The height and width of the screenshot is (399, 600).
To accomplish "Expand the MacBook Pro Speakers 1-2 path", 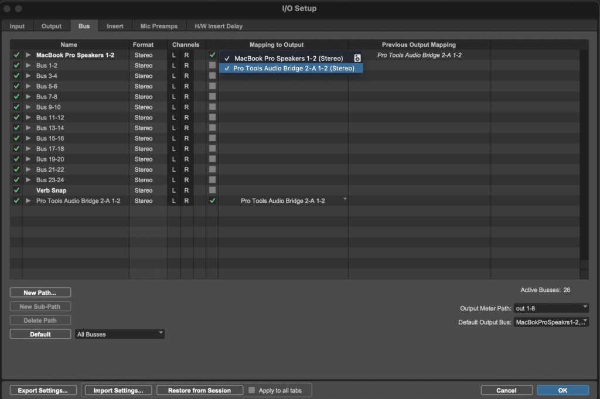I will point(28,55).
